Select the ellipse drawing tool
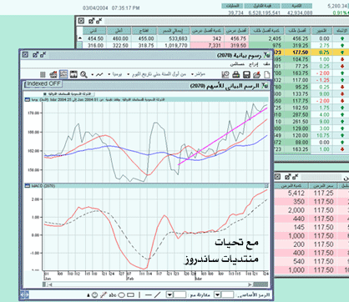 (x=122, y=294)
